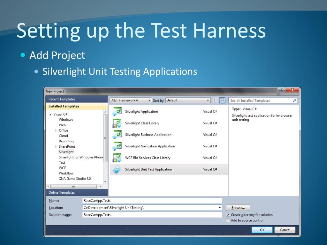Click the OK button
The image size is (327, 245).
(262, 230)
